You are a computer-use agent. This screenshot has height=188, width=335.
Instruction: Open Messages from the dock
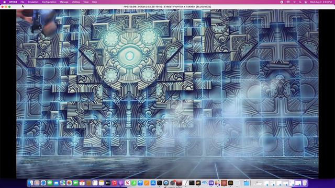coord(50,183)
